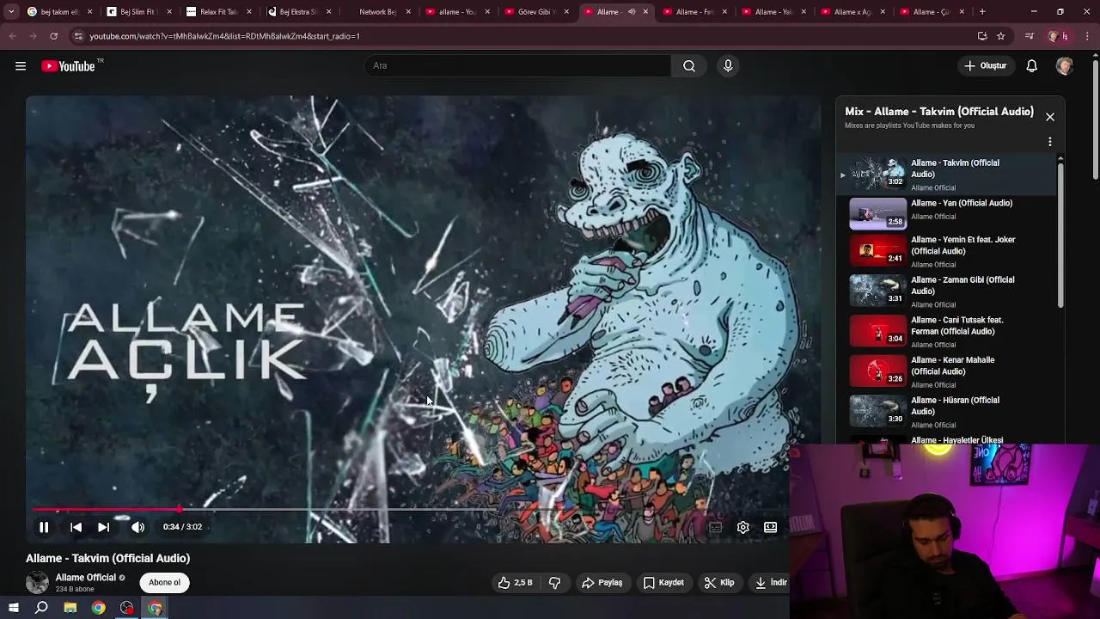The height and width of the screenshot is (619, 1100).
Task: Create a clip with Klip button
Action: coord(719,583)
